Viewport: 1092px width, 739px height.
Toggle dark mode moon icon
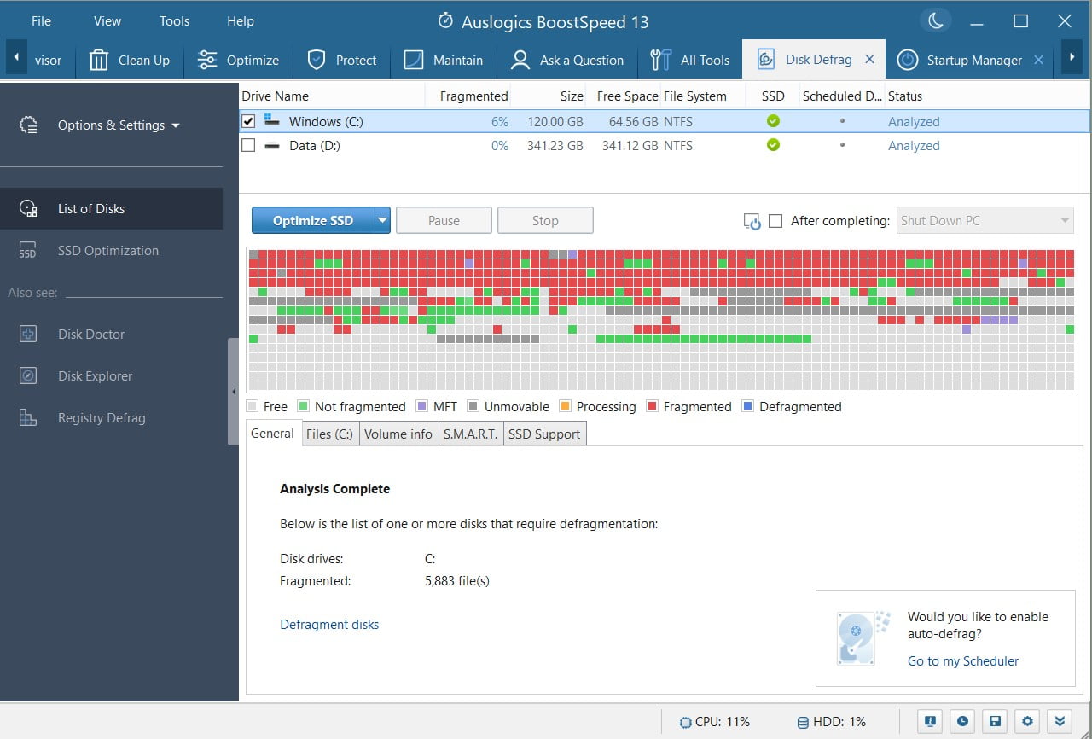[936, 21]
